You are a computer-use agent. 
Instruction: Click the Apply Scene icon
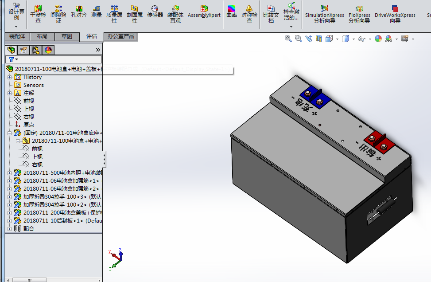[x=388, y=39]
